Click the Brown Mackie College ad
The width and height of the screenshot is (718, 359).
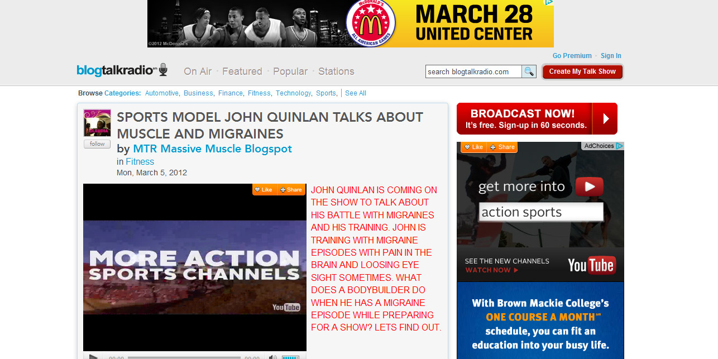540,320
